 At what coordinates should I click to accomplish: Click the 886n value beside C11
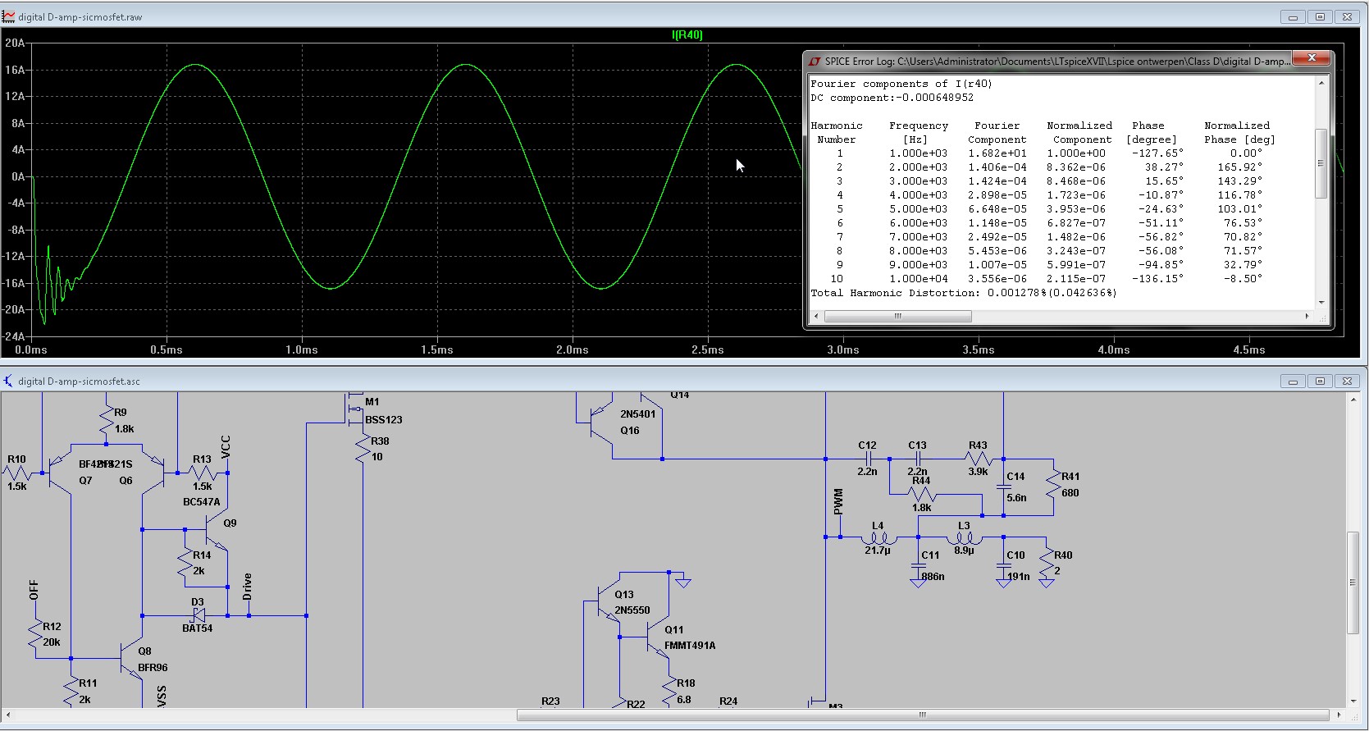point(933,577)
